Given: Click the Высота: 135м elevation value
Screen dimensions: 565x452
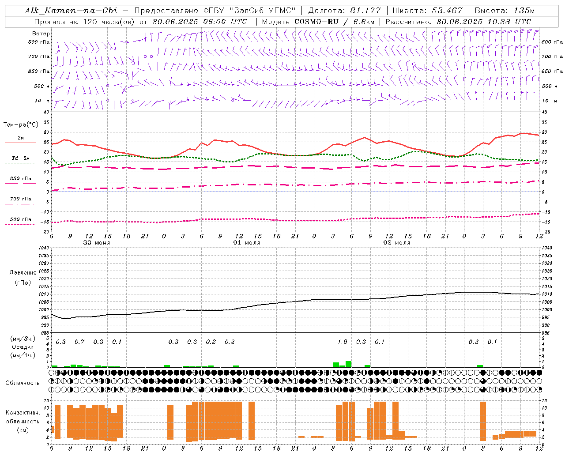Looking at the screenshot, I should [505, 11].
